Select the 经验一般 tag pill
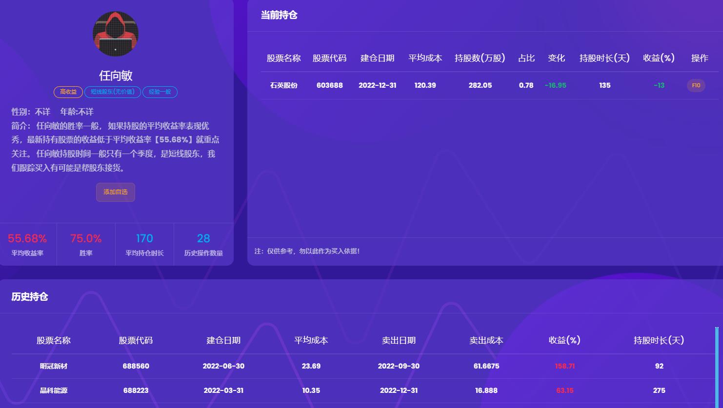The image size is (723, 408). pyautogui.click(x=160, y=92)
